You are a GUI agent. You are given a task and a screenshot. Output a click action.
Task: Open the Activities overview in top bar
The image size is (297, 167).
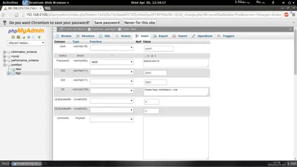(x=10, y=3)
